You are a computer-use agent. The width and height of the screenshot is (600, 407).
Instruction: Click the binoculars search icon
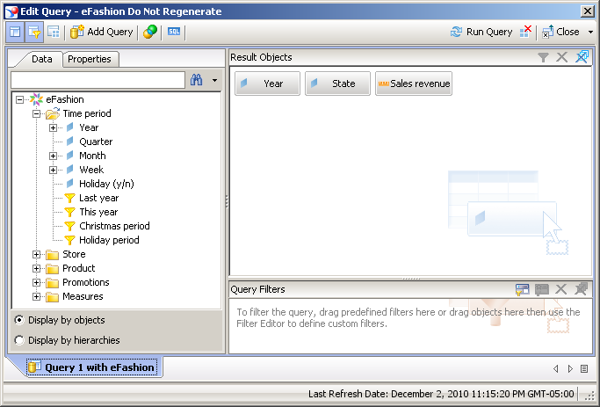(x=196, y=80)
